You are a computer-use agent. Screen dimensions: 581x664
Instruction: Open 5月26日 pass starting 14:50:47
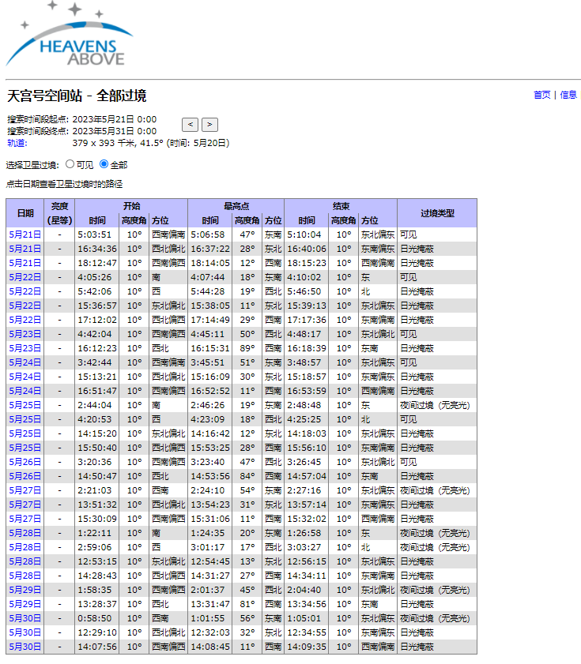[25, 476]
